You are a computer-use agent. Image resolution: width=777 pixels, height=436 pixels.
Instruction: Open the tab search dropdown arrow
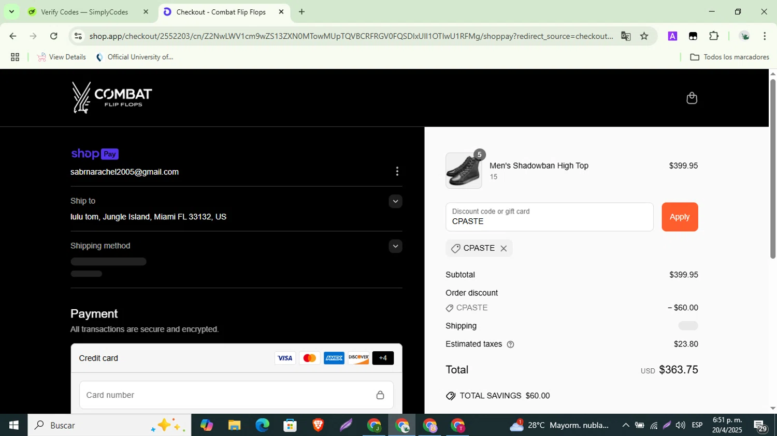[x=11, y=12]
